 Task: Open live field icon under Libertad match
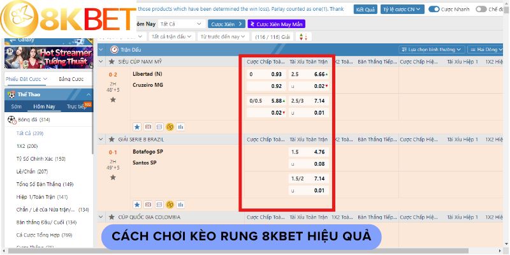(148, 127)
